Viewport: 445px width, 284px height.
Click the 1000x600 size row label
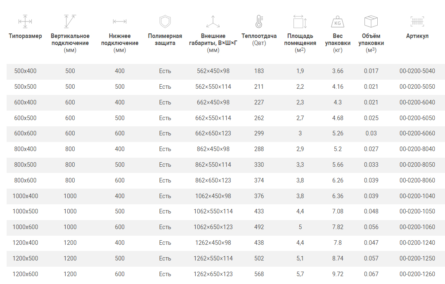(x=25, y=227)
